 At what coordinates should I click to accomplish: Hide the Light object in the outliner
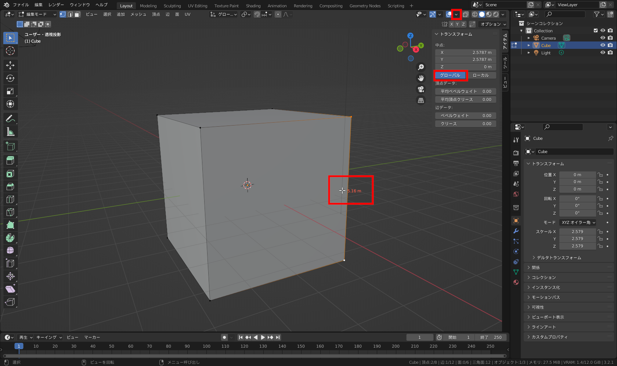603,52
